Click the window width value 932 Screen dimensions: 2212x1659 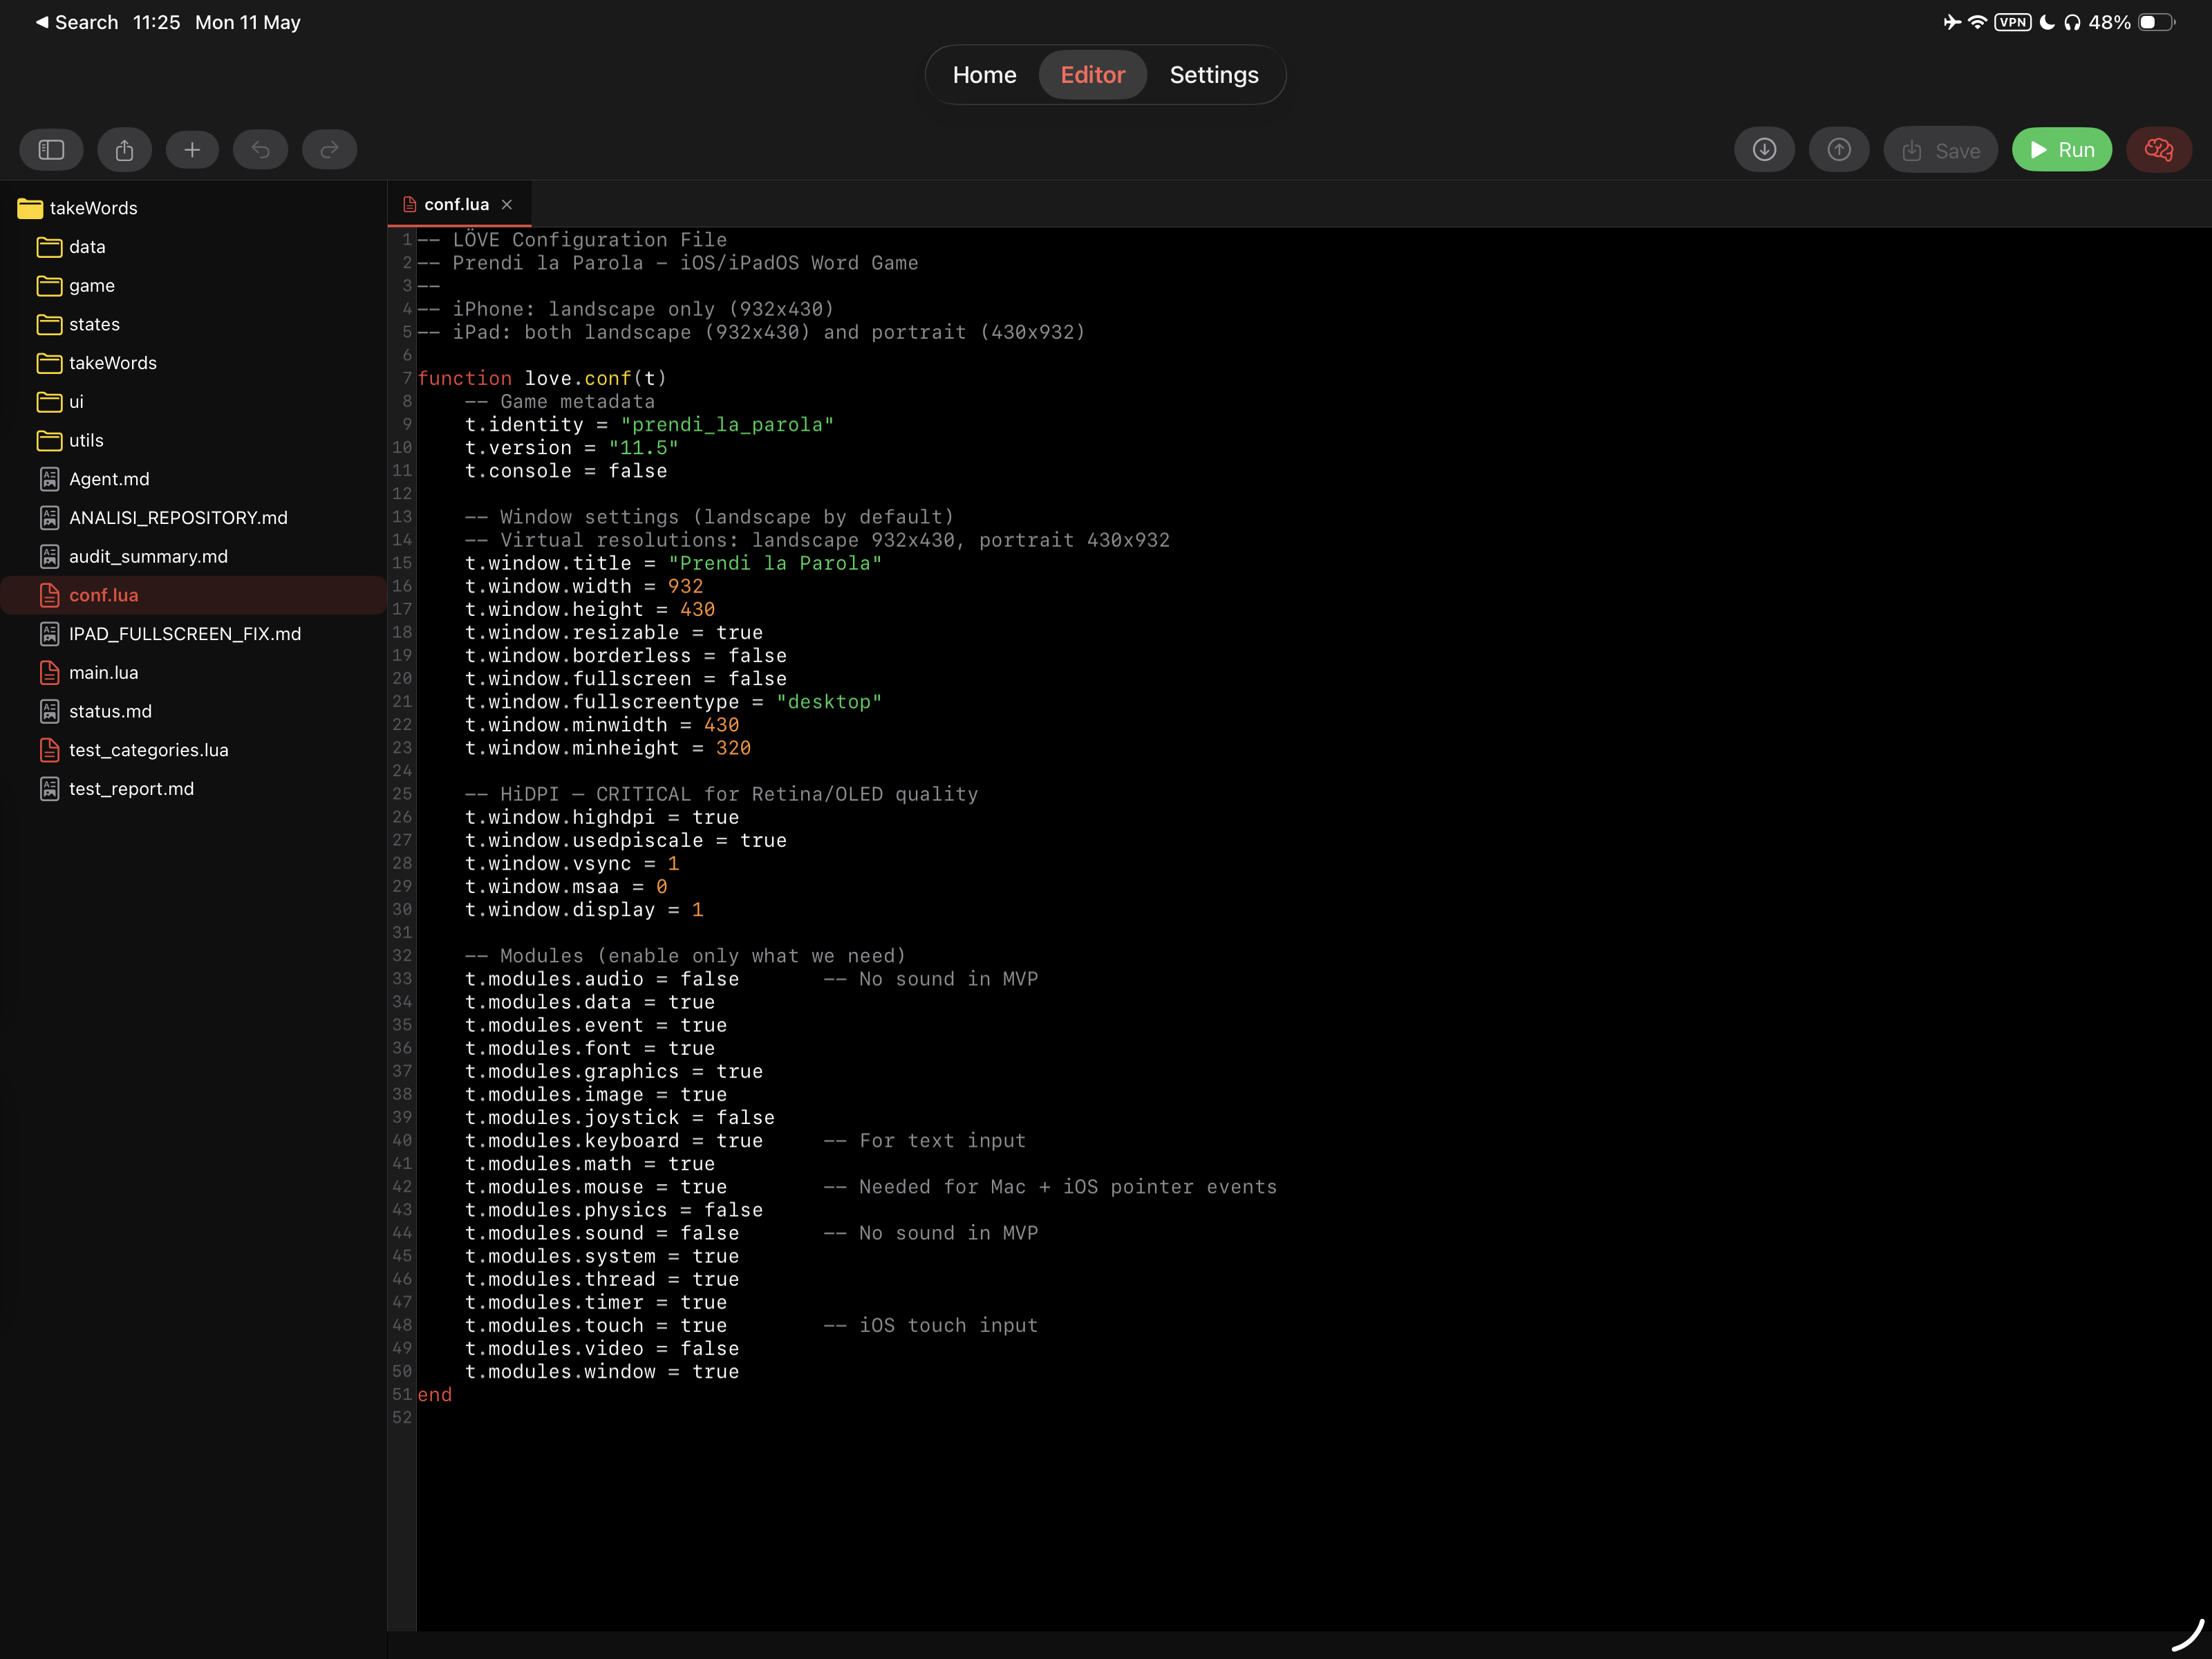click(x=685, y=586)
